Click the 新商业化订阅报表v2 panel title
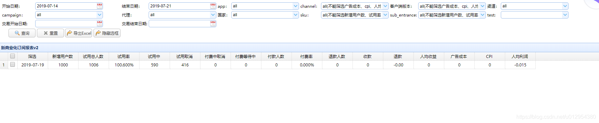This screenshot has height=123, width=599. (20, 48)
